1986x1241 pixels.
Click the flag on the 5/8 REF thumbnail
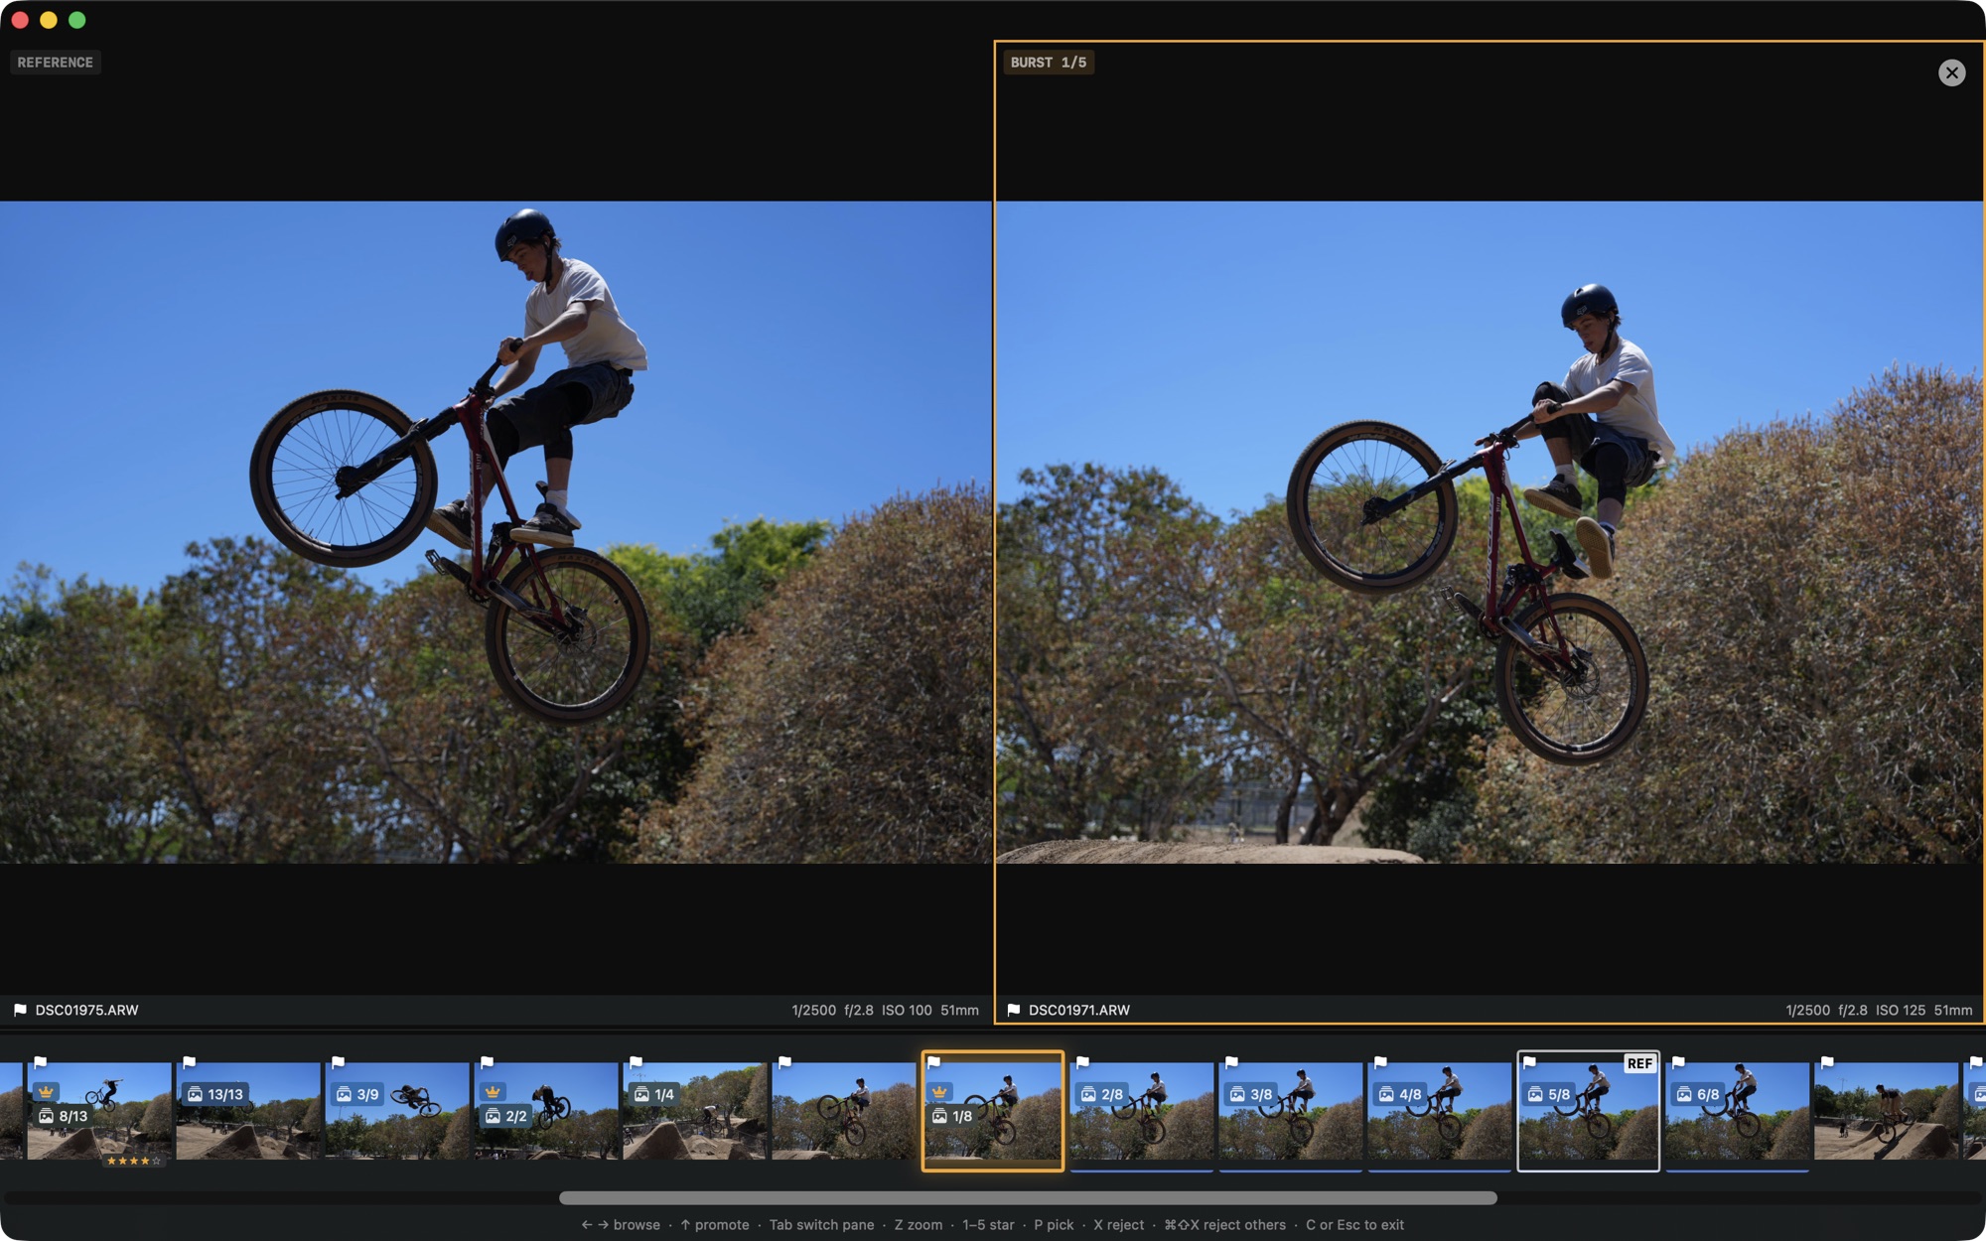point(1530,1062)
